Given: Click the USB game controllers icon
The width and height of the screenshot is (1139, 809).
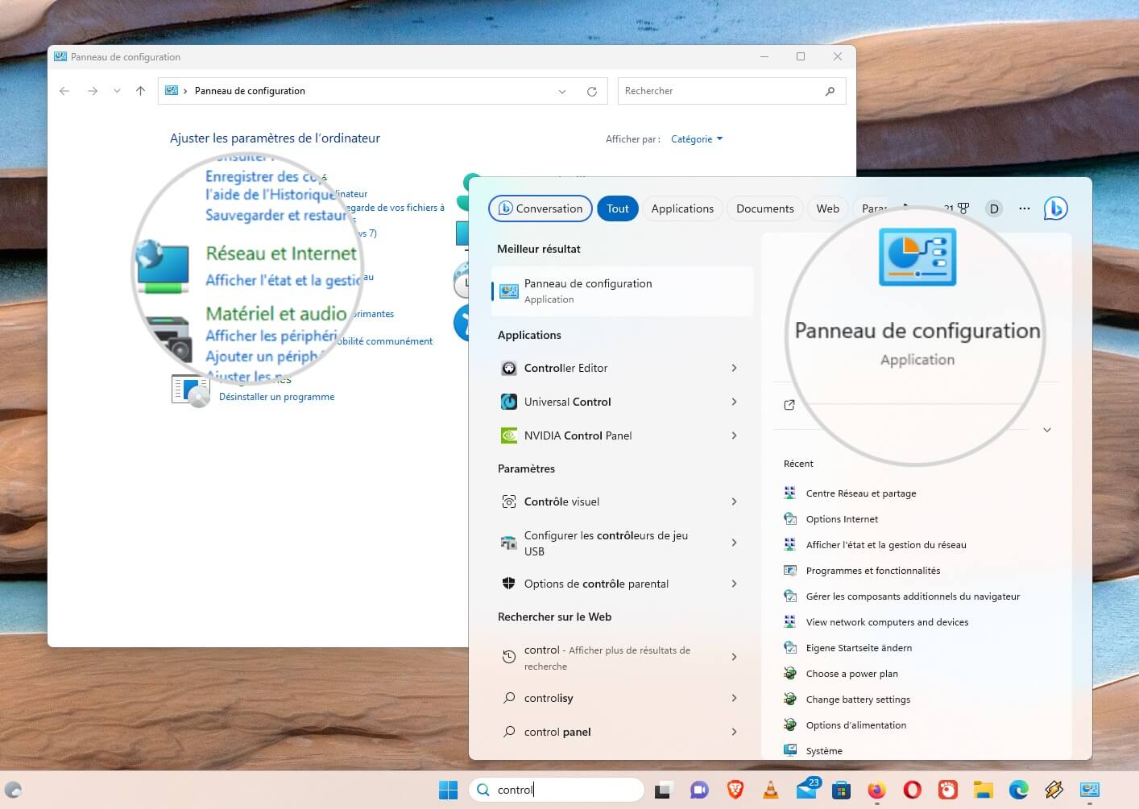Looking at the screenshot, I should [509, 543].
